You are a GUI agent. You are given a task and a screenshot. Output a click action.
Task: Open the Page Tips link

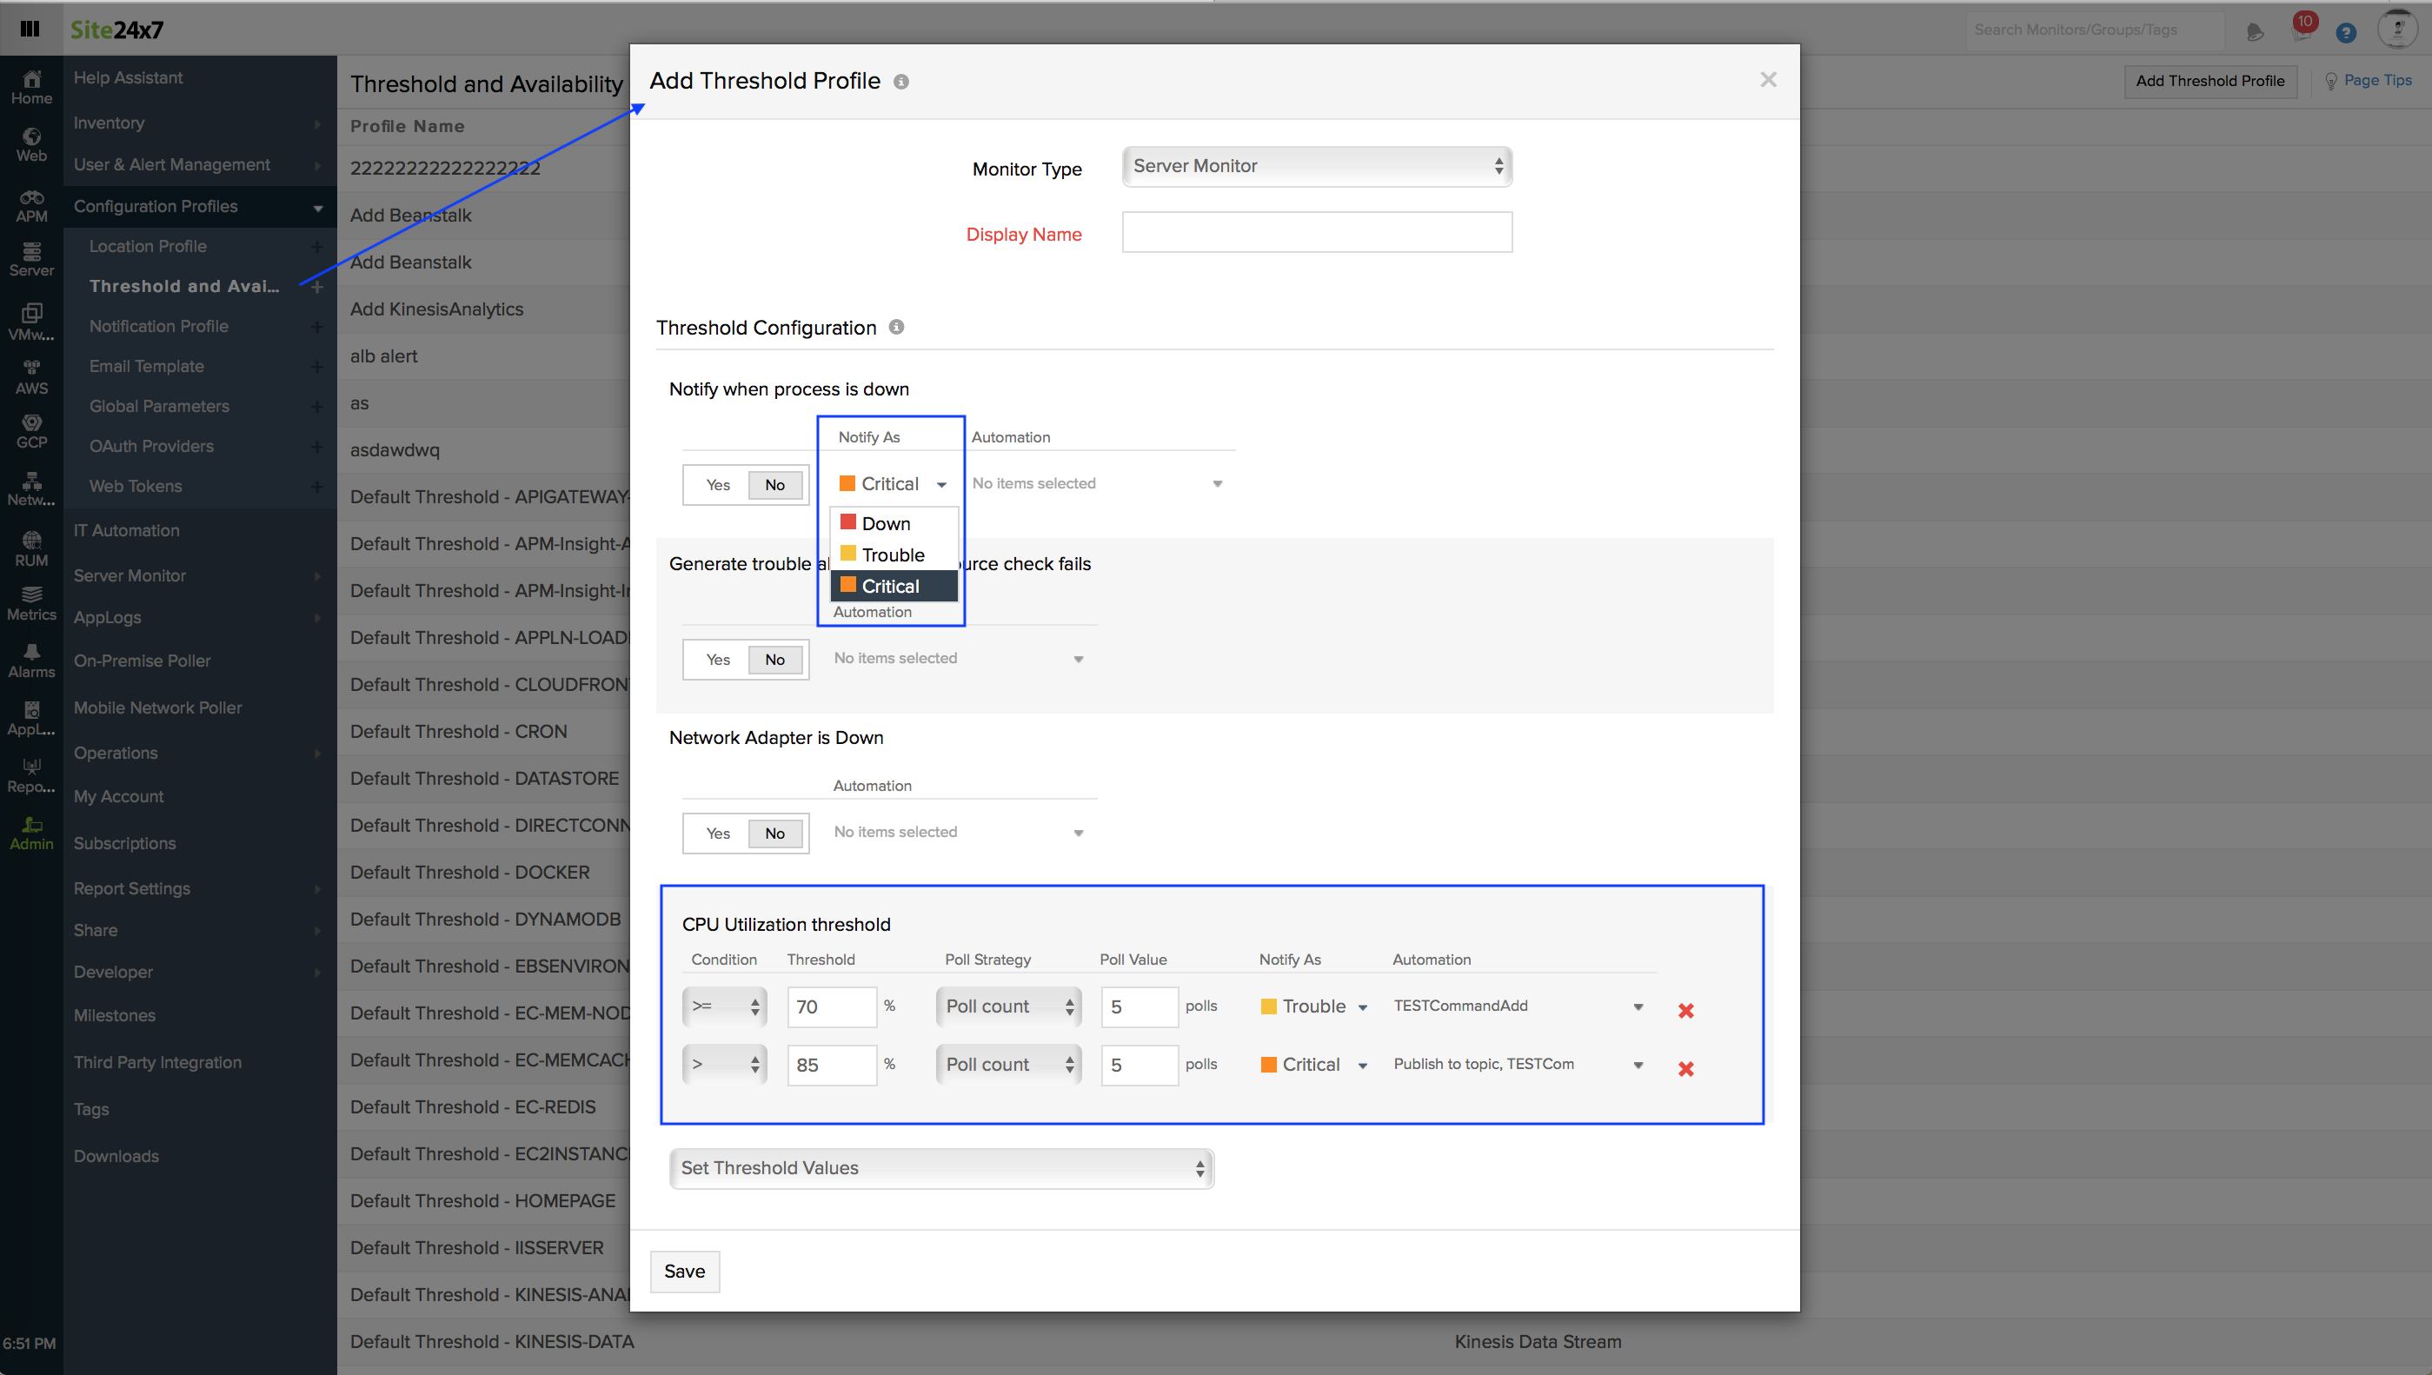tap(2376, 80)
